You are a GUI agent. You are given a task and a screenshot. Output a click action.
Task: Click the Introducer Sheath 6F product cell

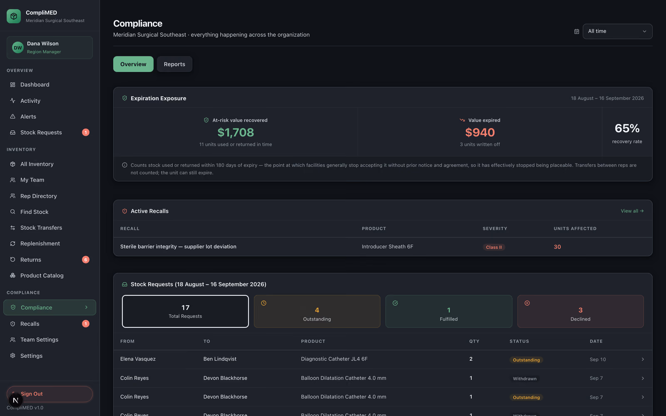tap(388, 247)
